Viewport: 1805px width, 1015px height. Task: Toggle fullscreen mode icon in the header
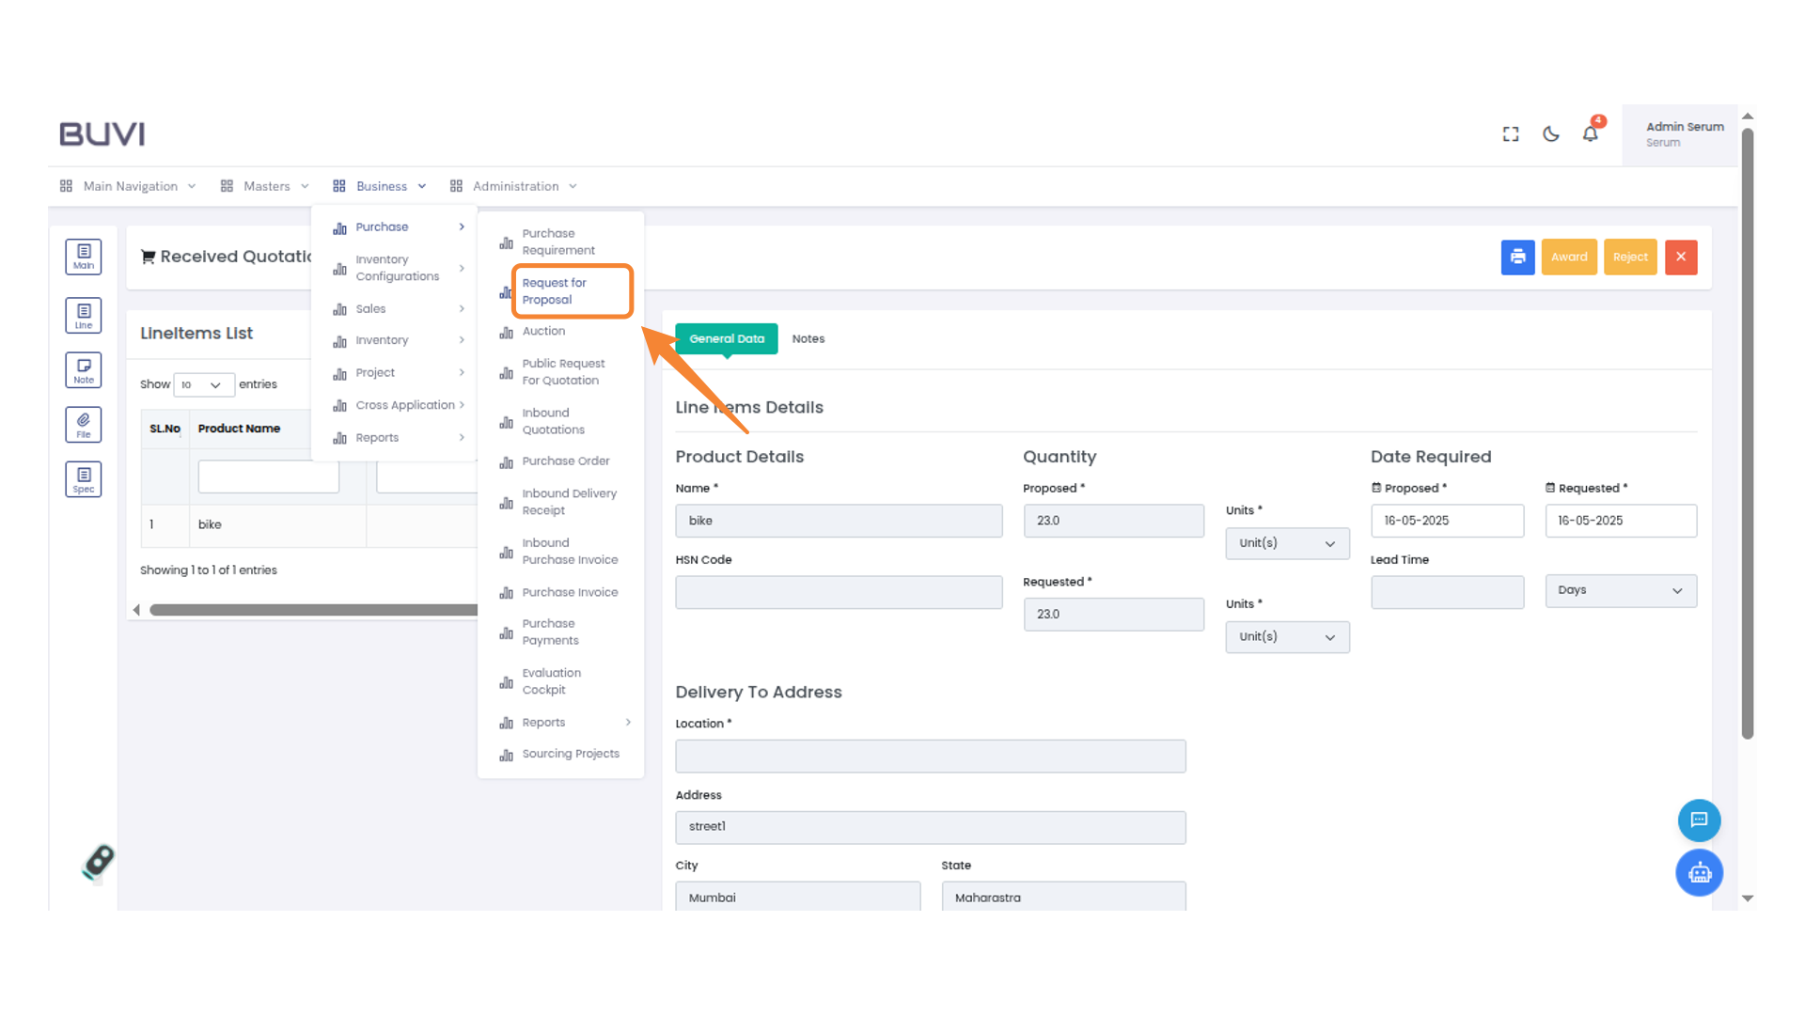pos(1510,133)
